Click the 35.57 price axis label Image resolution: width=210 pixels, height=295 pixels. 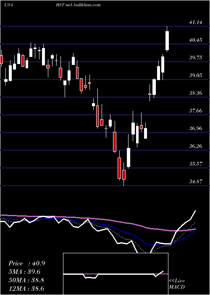[x=196, y=164]
